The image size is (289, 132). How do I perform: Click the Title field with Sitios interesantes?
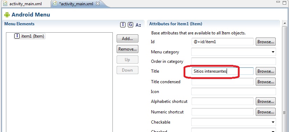coord(222,71)
